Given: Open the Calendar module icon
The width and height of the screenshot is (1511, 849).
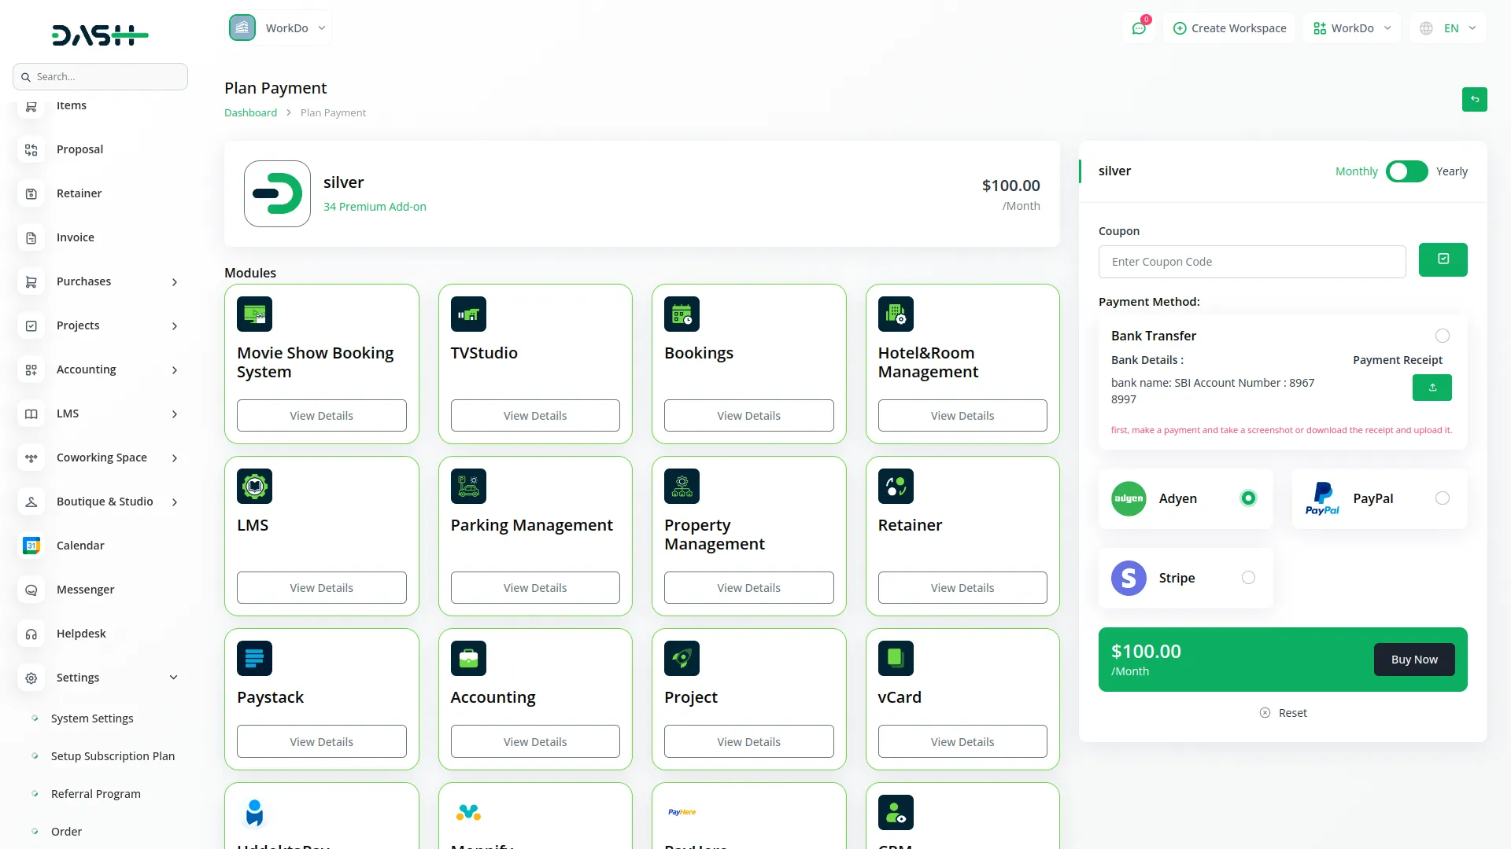Looking at the screenshot, I should [31, 545].
